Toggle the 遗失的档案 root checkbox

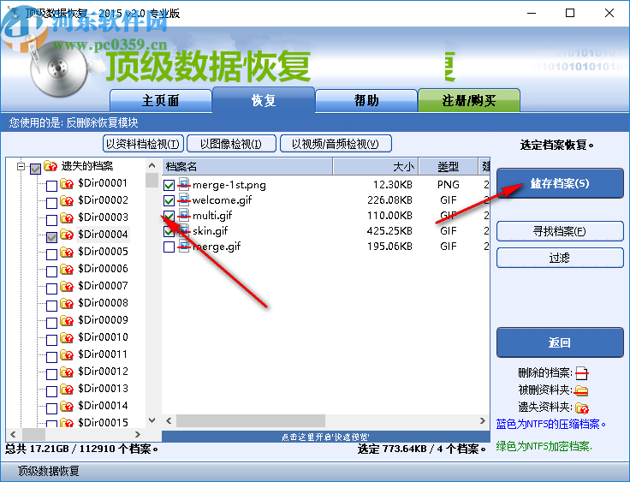pos(35,169)
